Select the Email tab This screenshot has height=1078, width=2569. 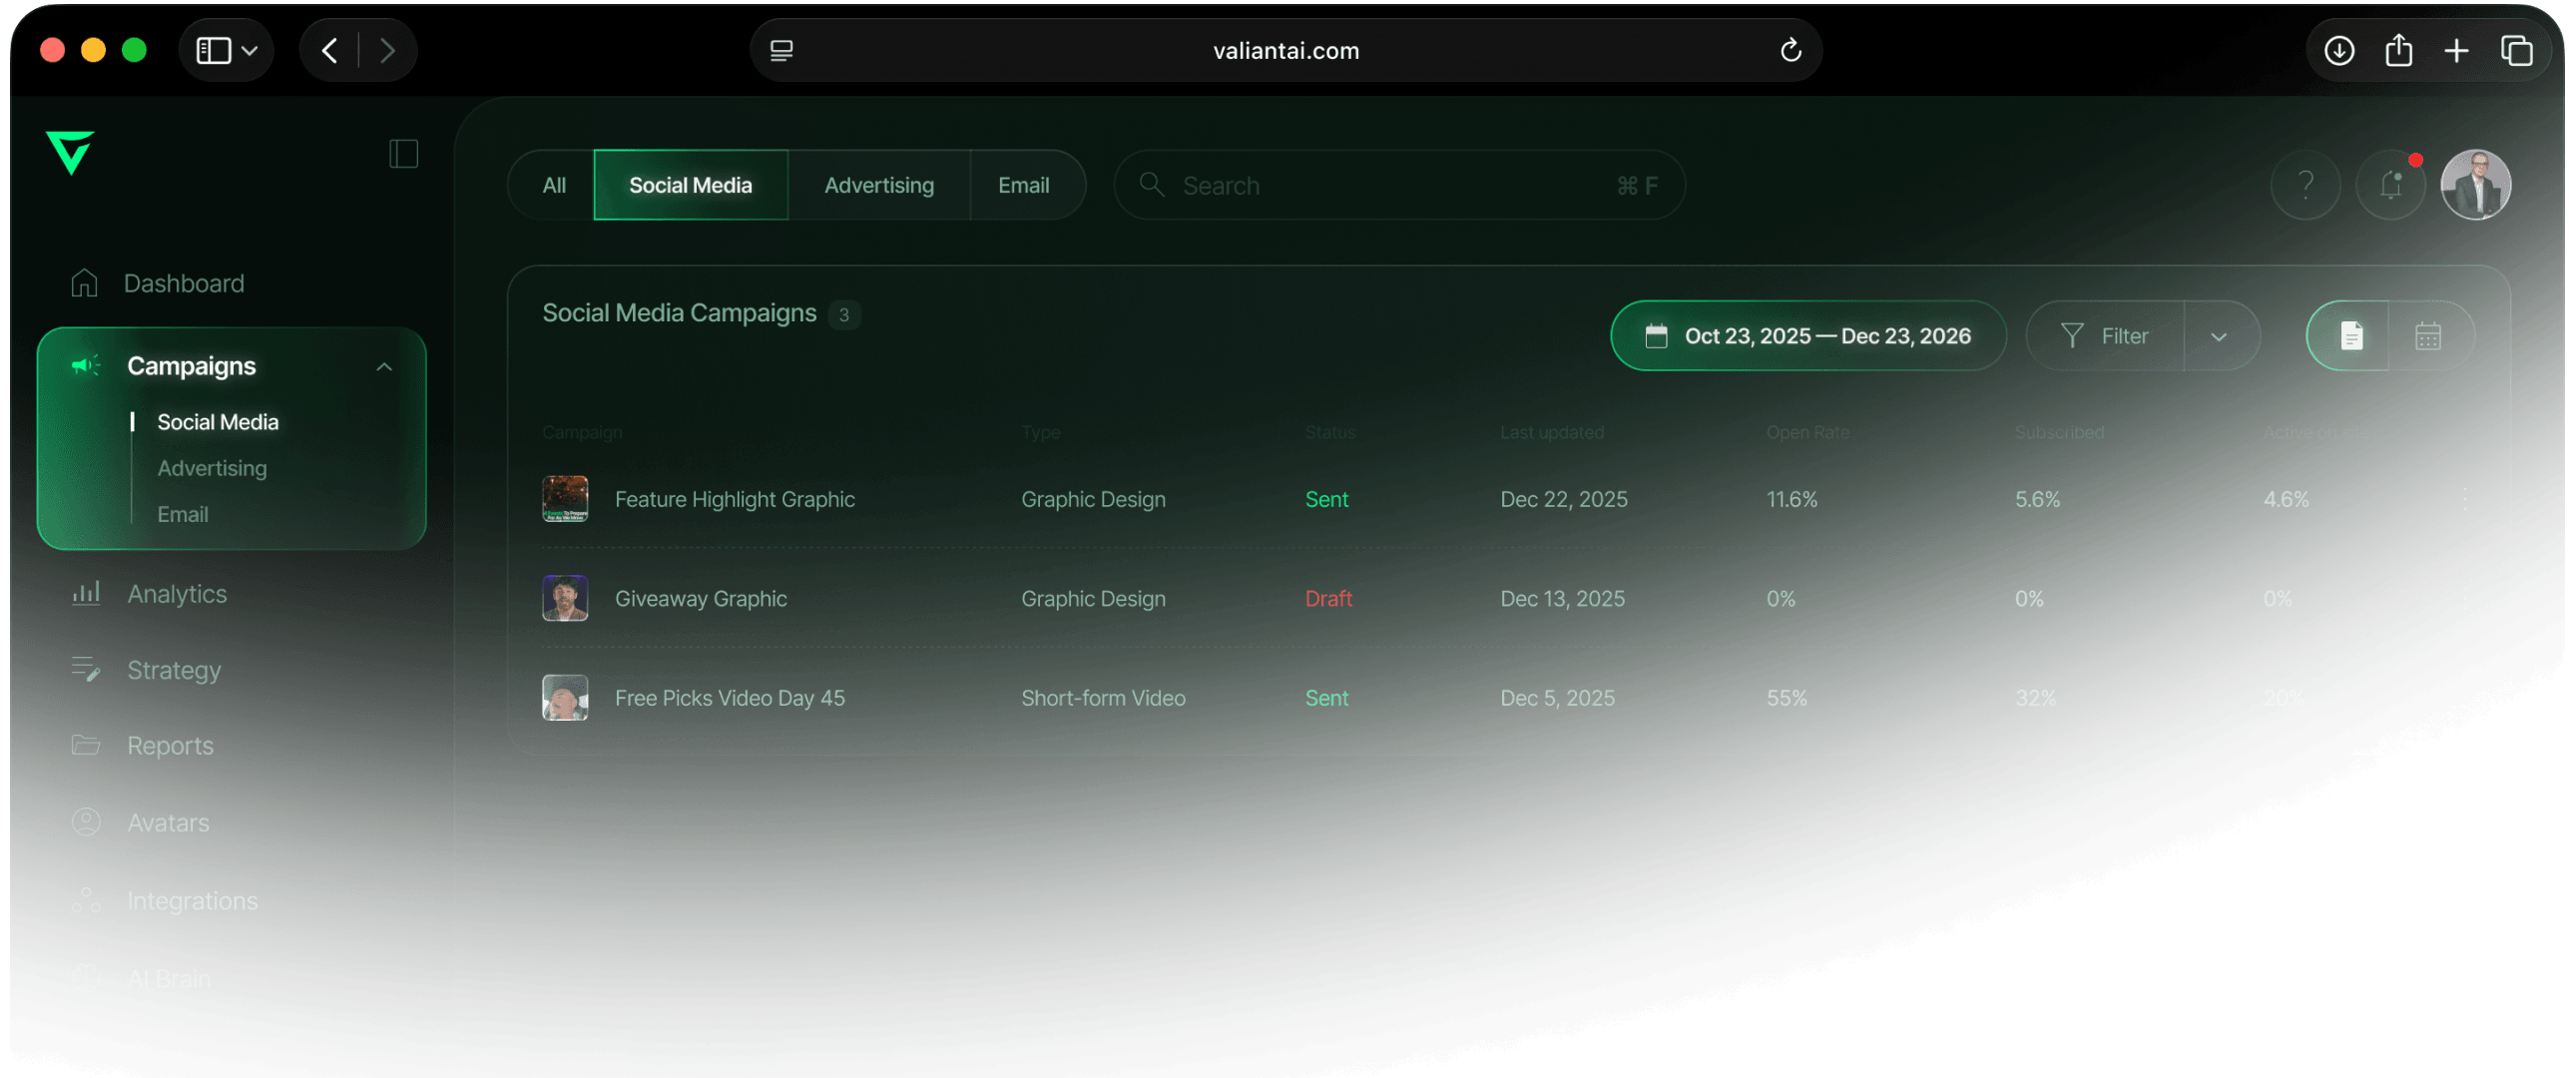click(1023, 186)
